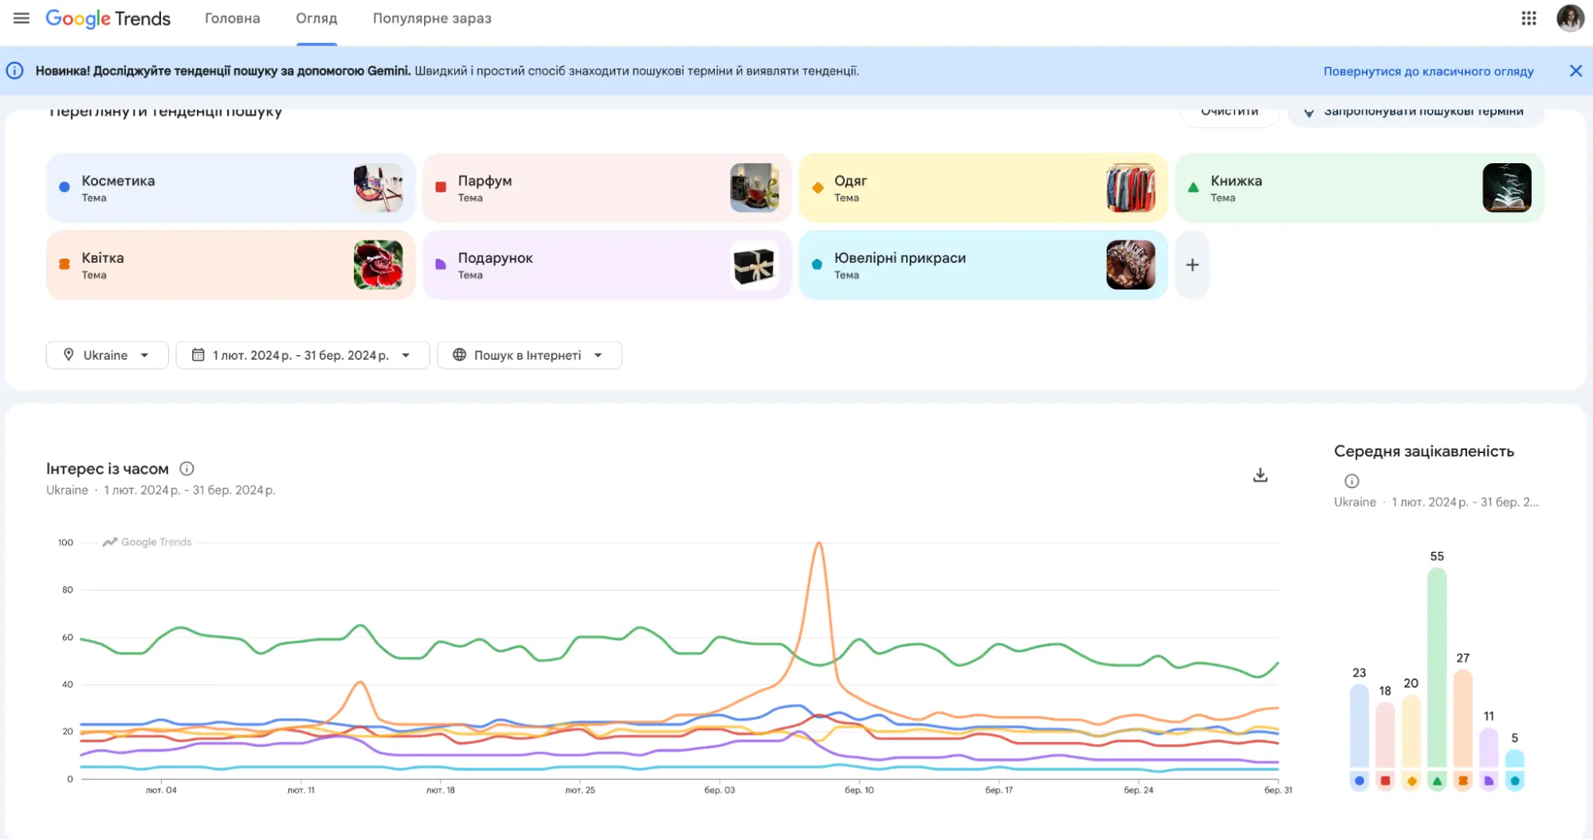Open the Google apps grid
The width and height of the screenshot is (1593, 840).
coord(1528,18)
